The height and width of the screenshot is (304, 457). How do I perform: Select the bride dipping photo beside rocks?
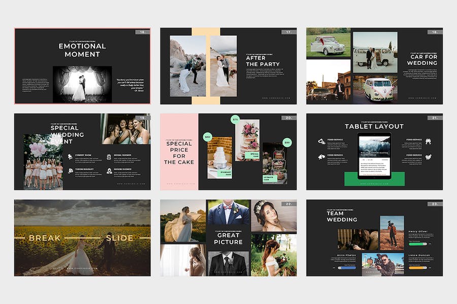click(188, 66)
